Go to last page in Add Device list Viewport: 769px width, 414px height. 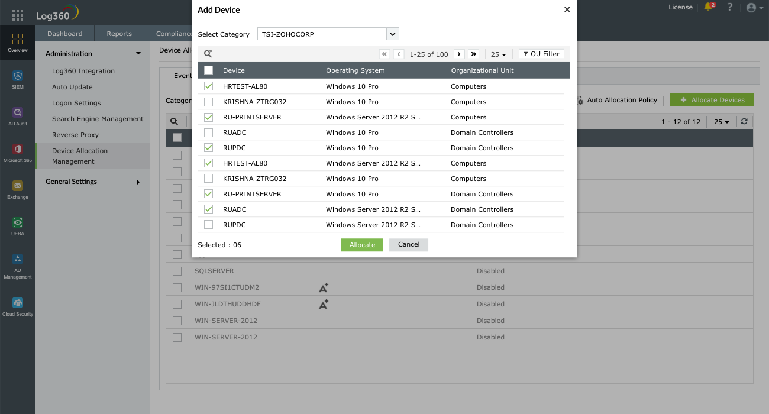[474, 54]
